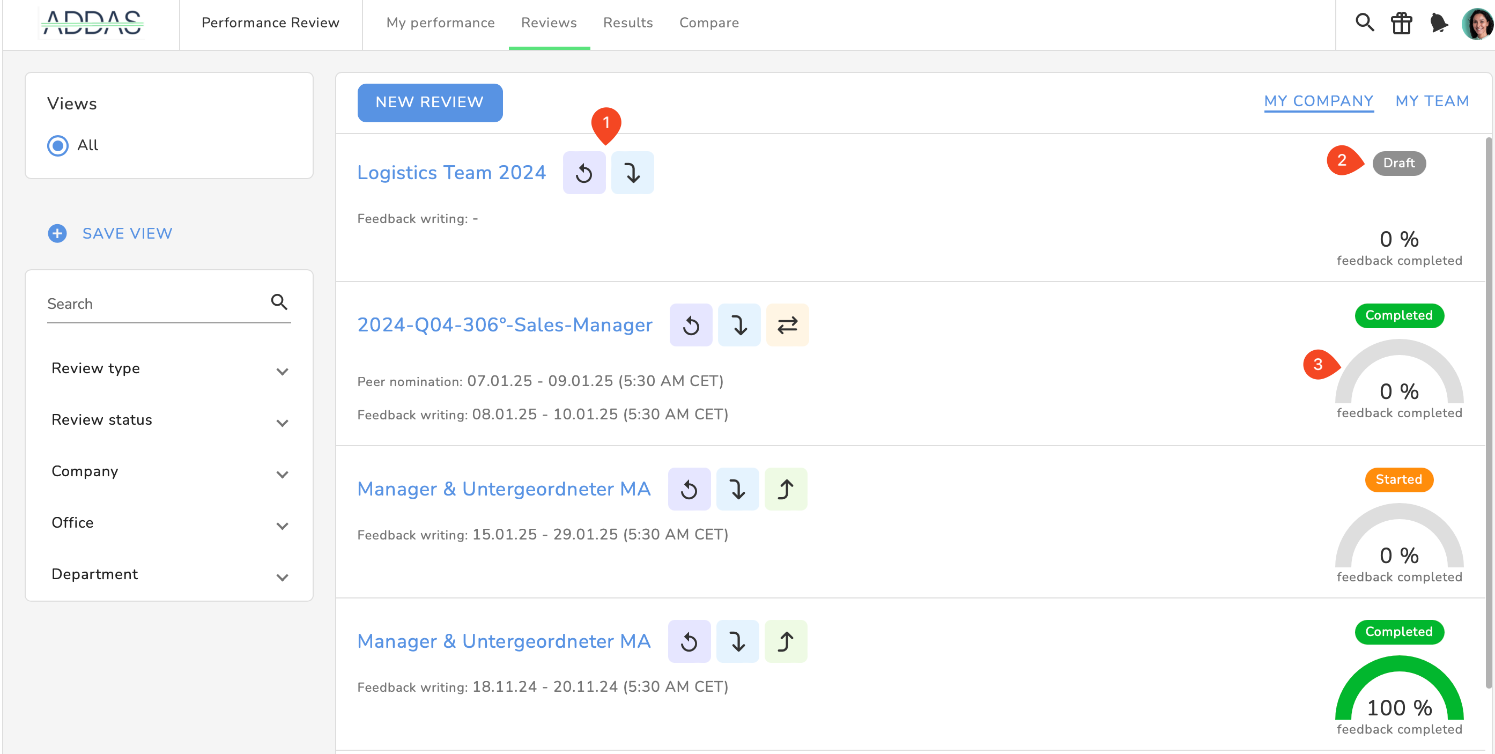
Task: Select the All views radio button
Action: coord(57,145)
